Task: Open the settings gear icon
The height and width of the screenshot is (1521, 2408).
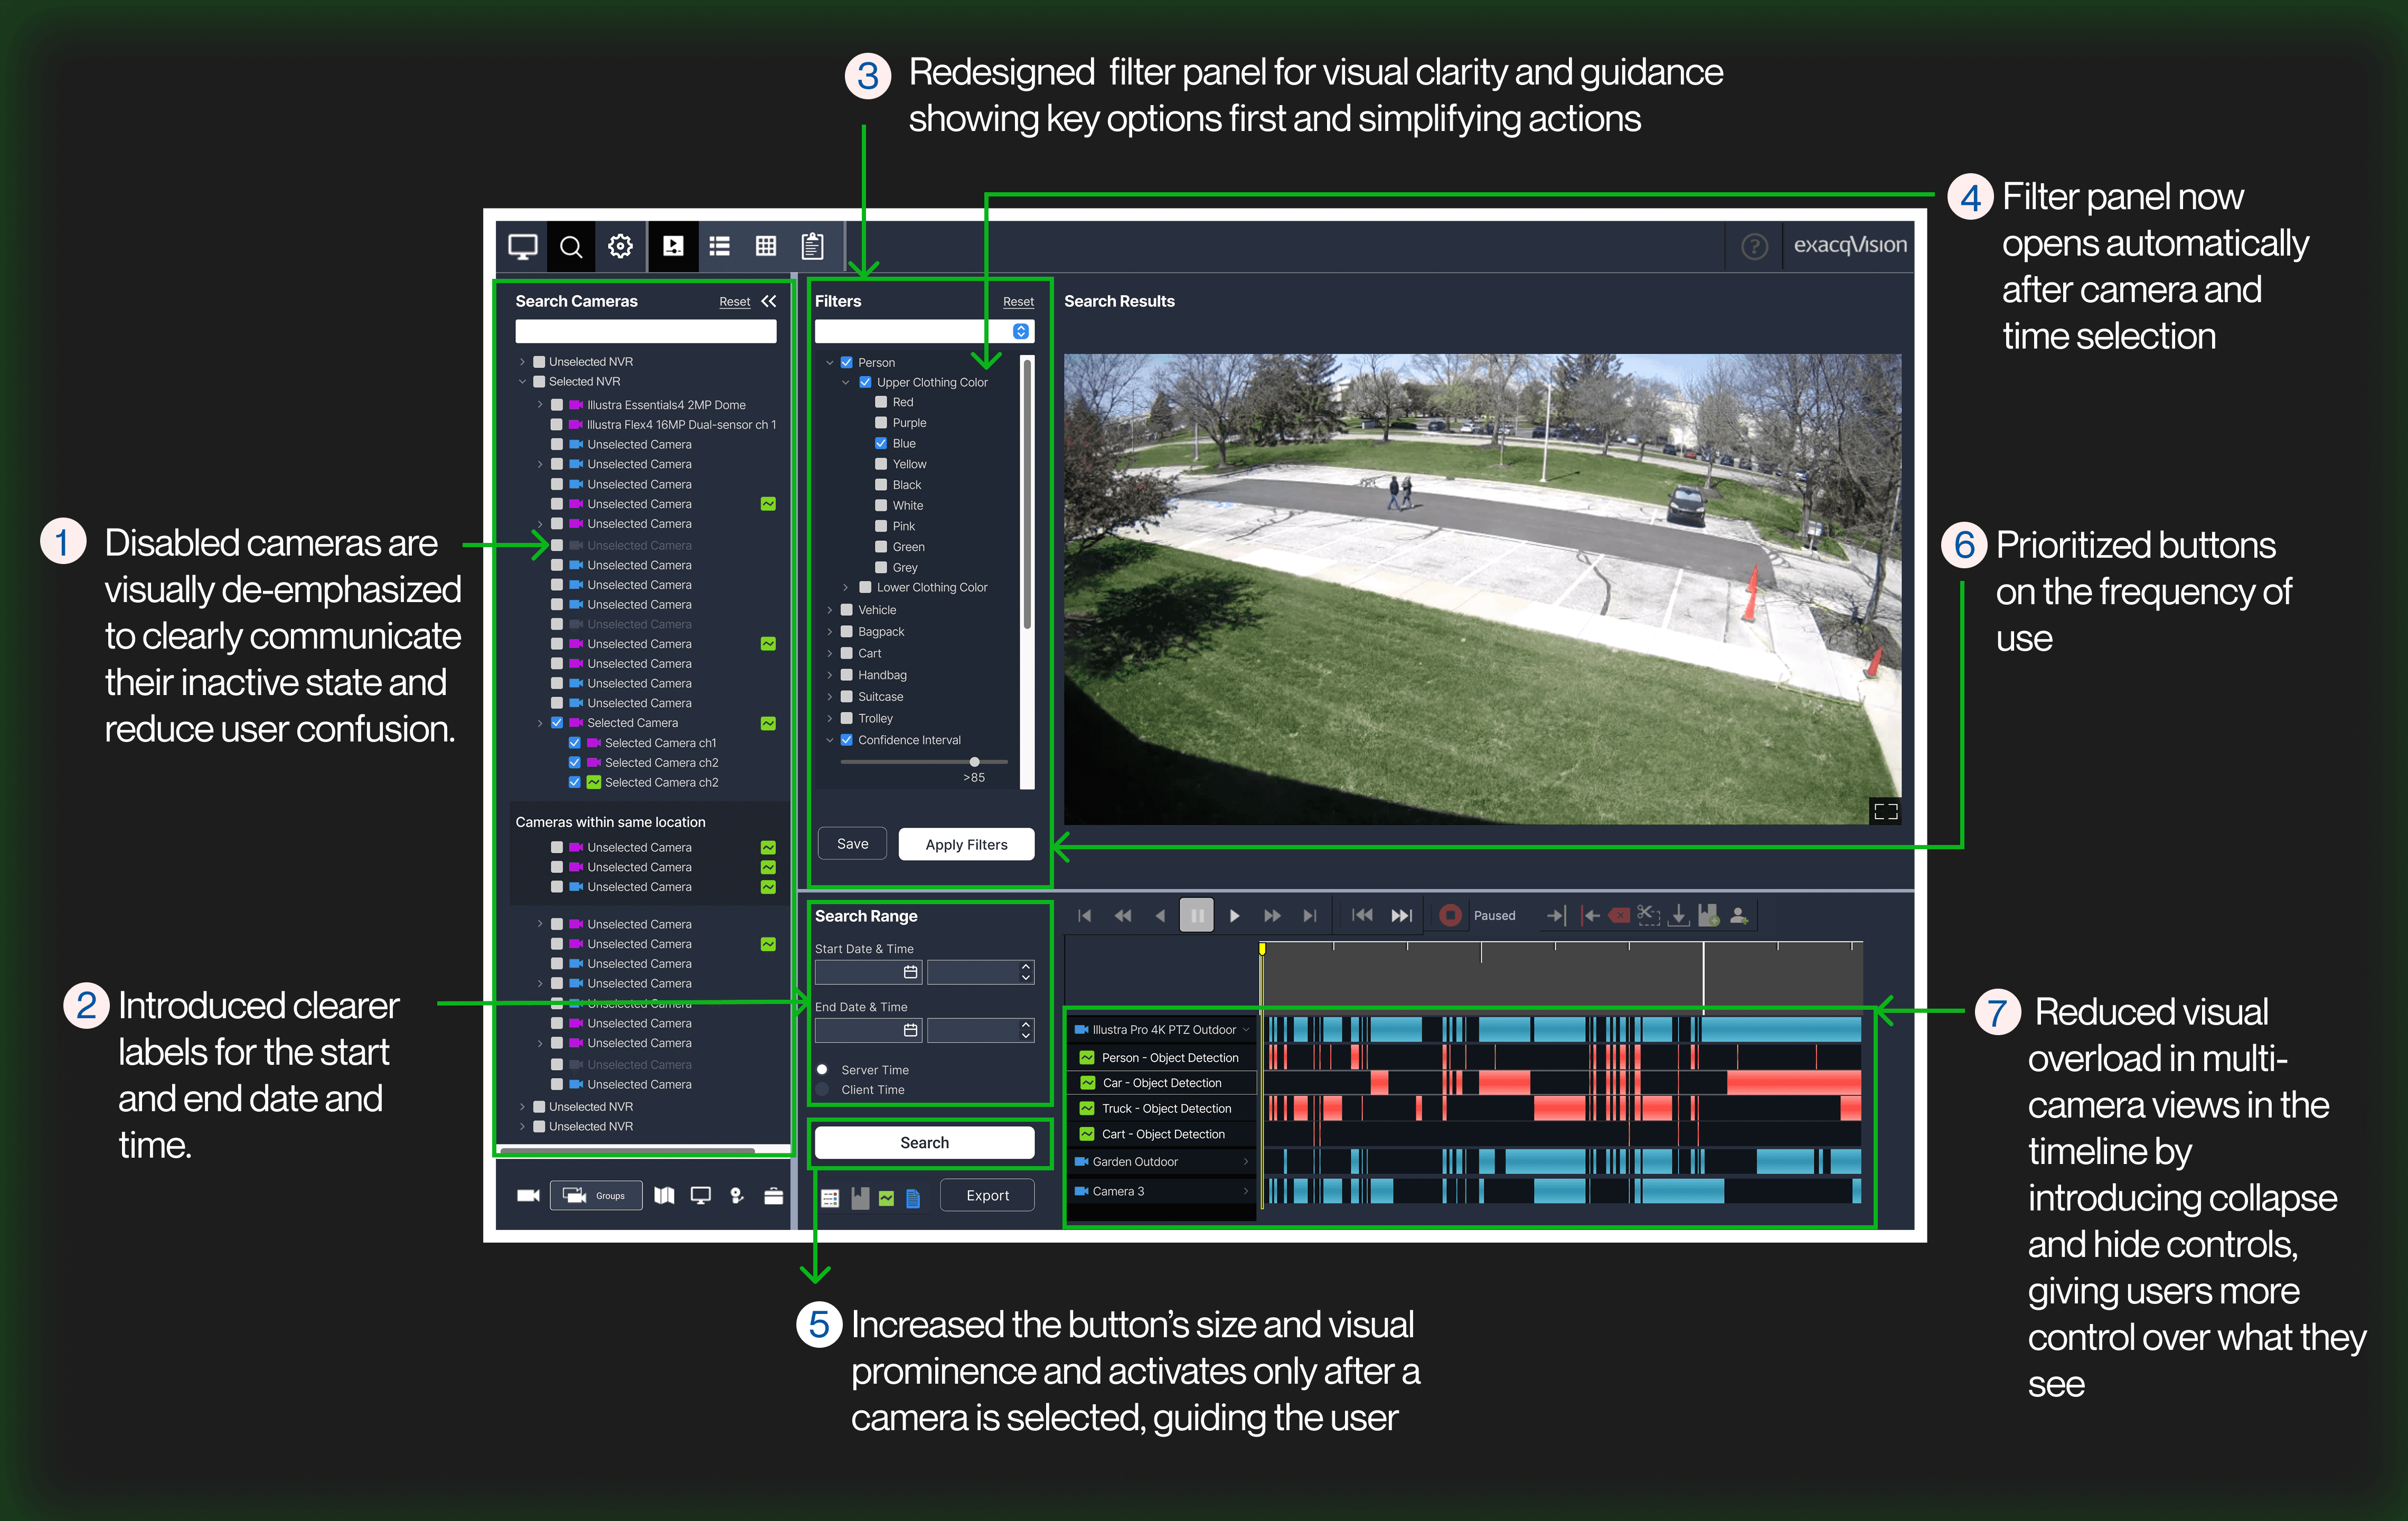Action: pos(620,246)
